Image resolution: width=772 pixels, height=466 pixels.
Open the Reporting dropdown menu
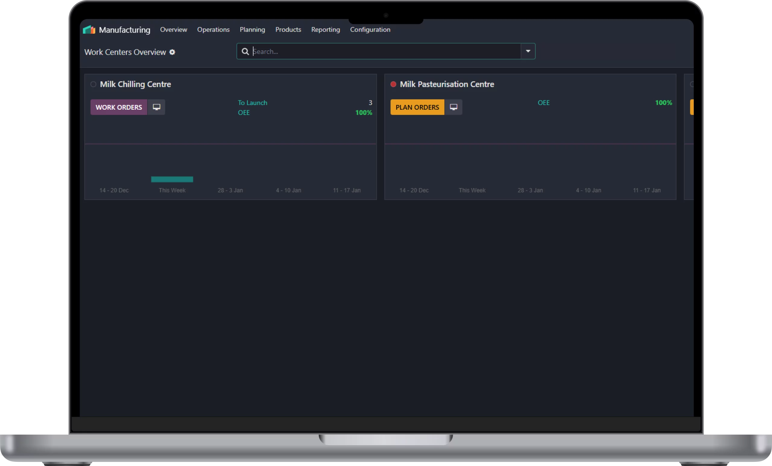coord(325,30)
